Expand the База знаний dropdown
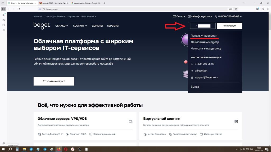This screenshot has width=271, height=152. point(89,16)
